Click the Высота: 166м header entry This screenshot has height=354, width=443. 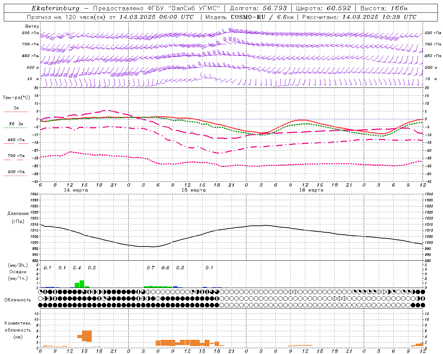point(384,8)
